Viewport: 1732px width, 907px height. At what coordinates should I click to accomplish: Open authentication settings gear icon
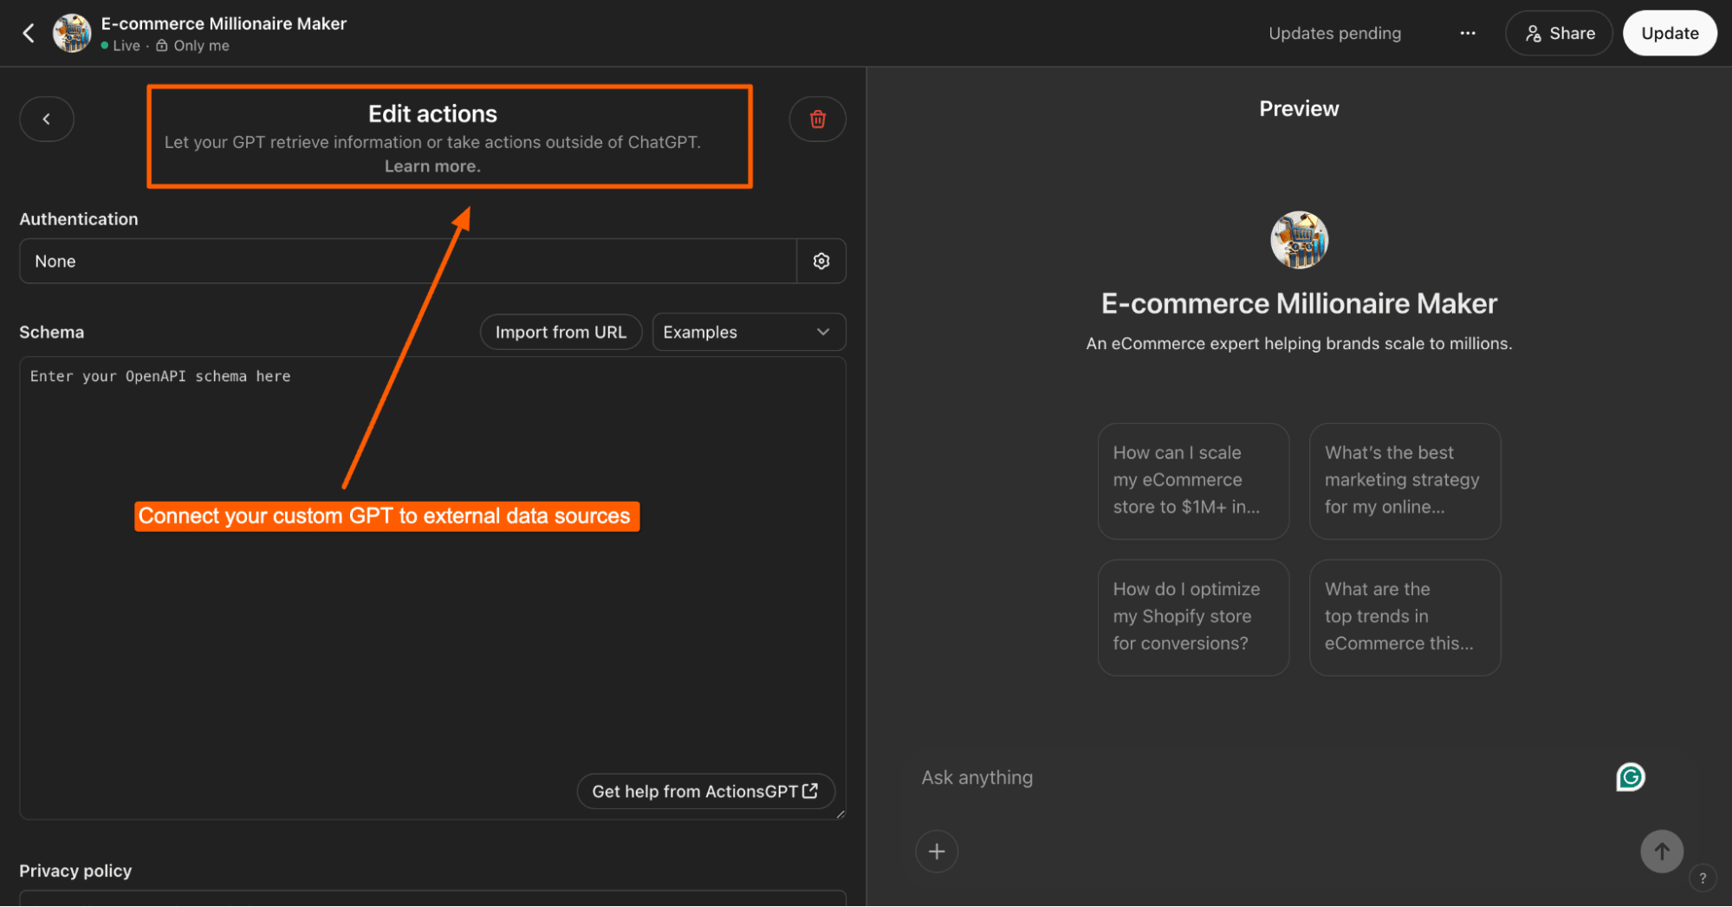(x=821, y=261)
